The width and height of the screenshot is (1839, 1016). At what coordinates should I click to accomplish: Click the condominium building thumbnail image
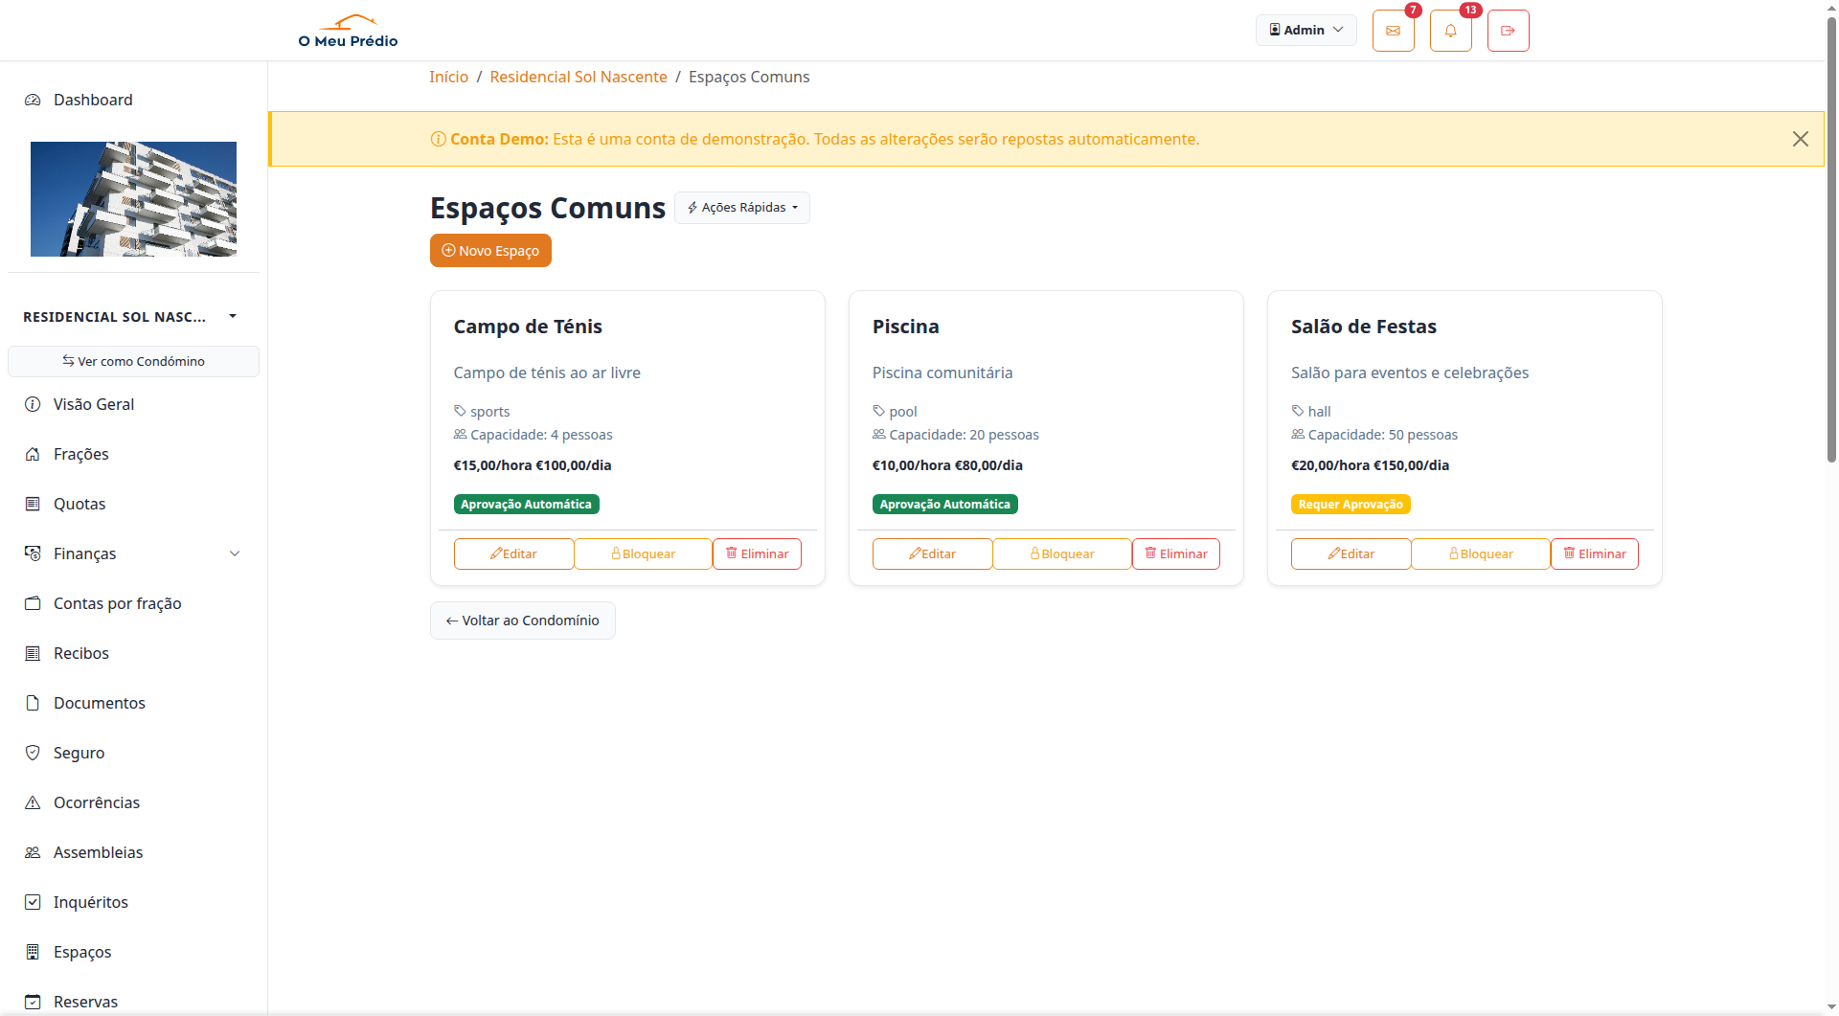(133, 199)
